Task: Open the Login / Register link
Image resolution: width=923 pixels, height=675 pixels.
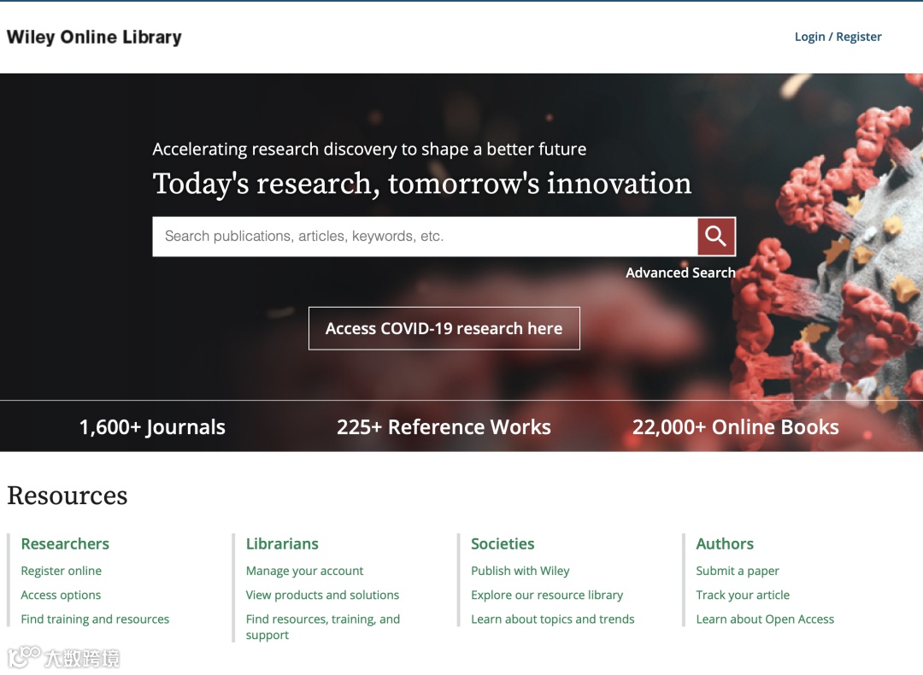Action: (838, 37)
